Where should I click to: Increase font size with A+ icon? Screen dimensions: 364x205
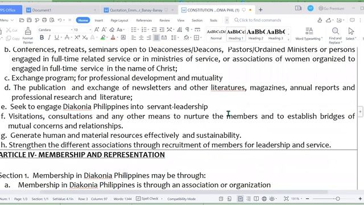(97, 30)
